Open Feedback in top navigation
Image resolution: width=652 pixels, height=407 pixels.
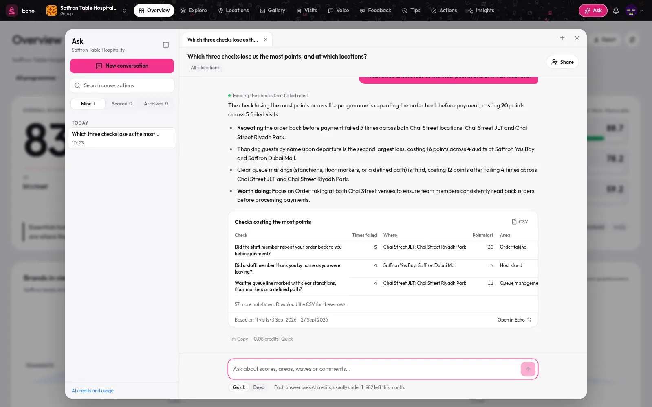(375, 11)
